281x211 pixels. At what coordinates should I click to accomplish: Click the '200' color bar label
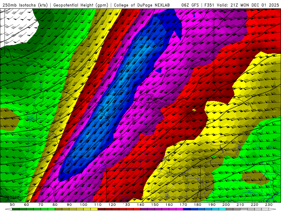pos(226,205)
